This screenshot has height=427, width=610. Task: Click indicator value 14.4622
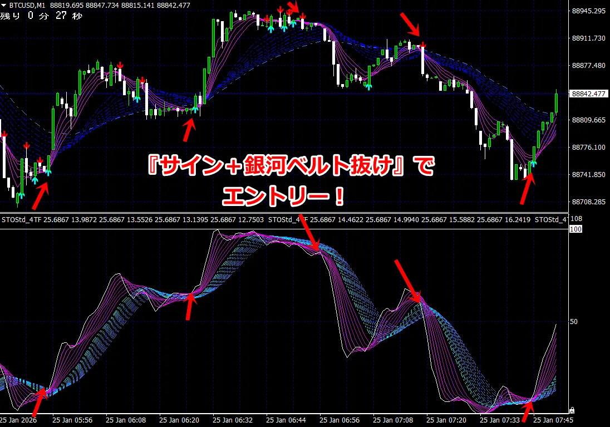[351, 219]
